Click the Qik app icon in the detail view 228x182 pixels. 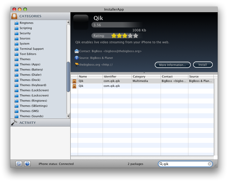click(x=81, y=22)
